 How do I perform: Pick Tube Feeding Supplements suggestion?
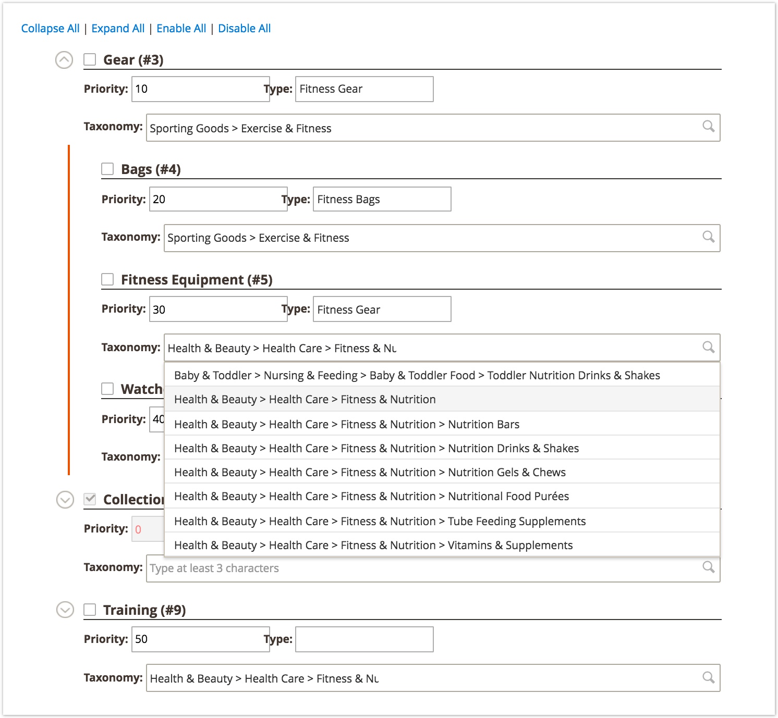pos(442,521)
